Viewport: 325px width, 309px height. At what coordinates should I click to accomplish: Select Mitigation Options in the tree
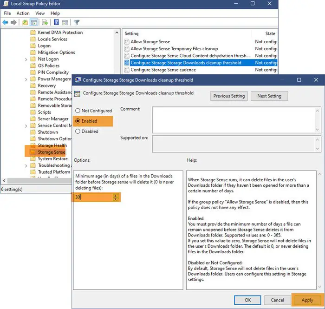tap(56, 52)
